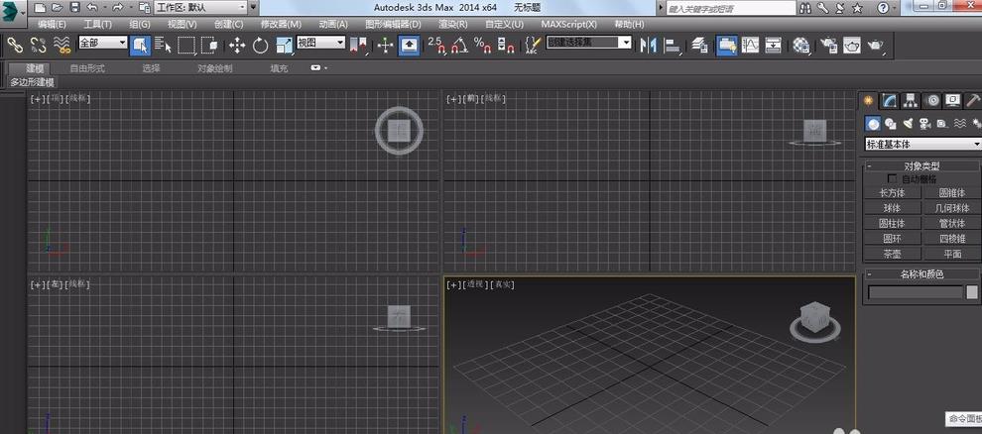The height and width of the screenshot is (434, 982).
Task: Click the Select and Manipulate icon
Action: (385, 45)
